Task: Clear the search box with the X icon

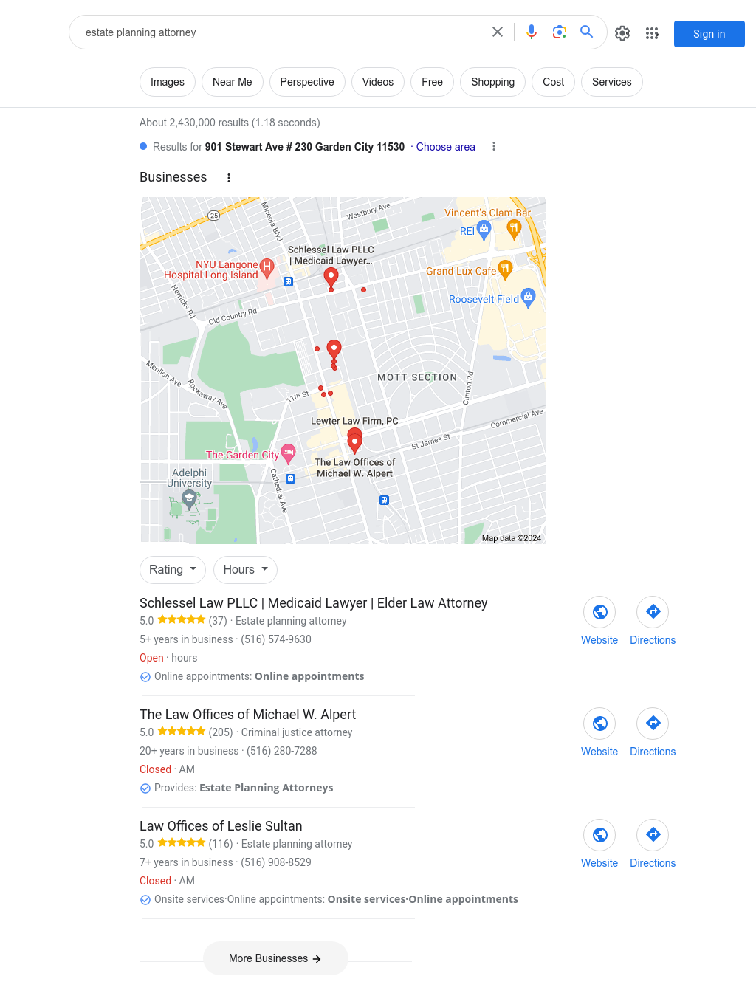Action: (498, 32)
